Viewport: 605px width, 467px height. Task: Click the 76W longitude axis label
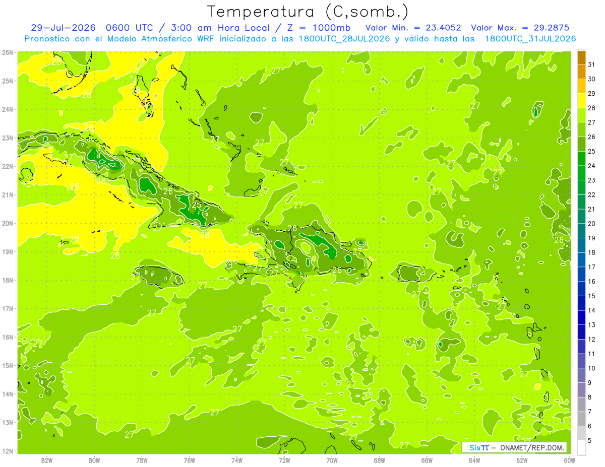[189, 460]
